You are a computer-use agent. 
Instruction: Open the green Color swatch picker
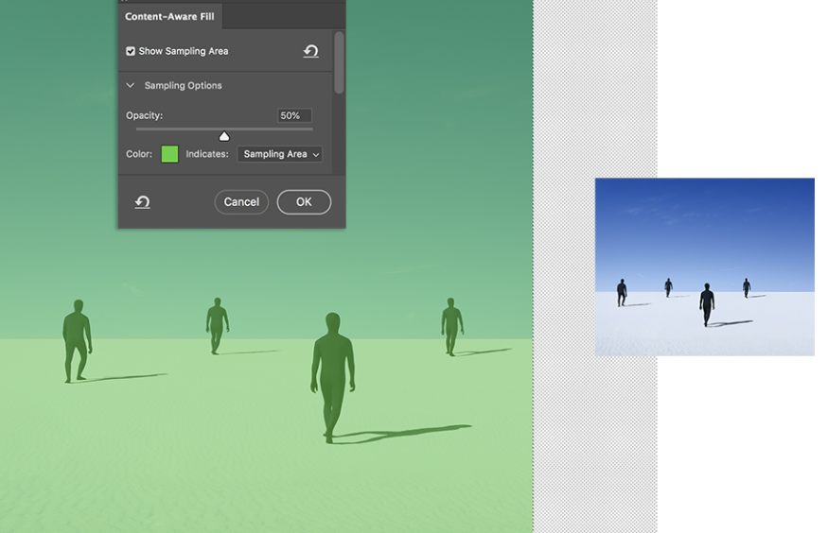tap(169, 154)
